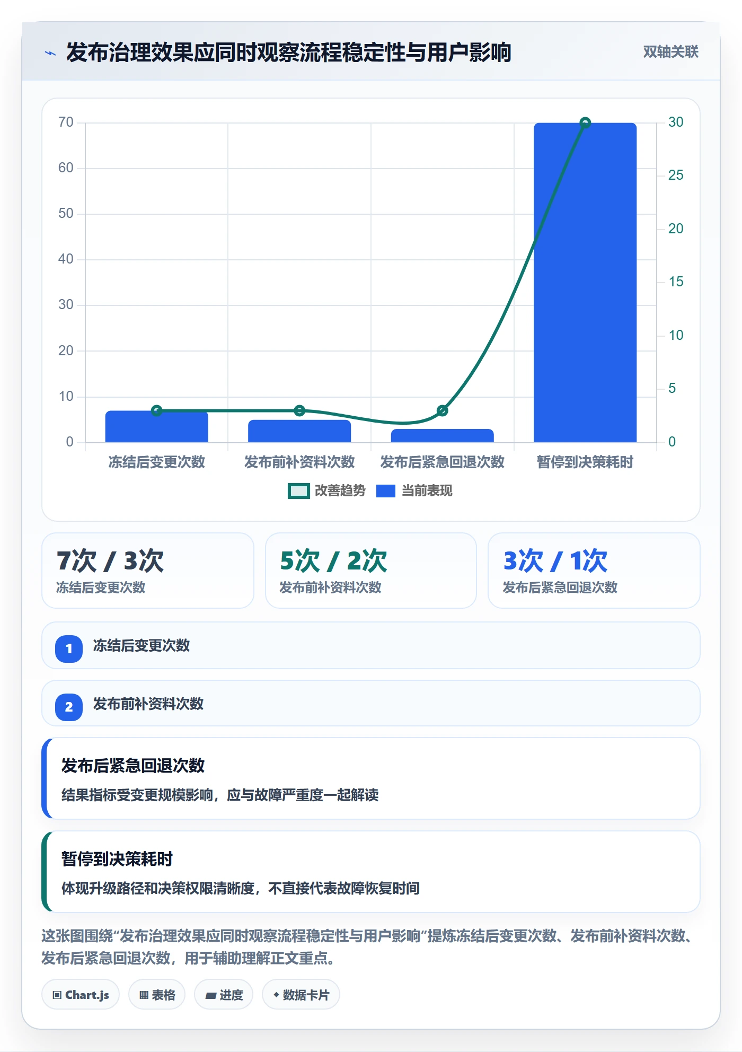This screenshot has height=1052, width=742.
Task: Toggle the 当前表现 blue legend swatch
Action: (386, 491)
